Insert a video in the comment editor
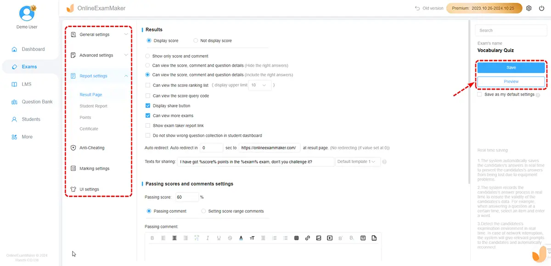The width and height of the screenshot is (551, 266). pyautogui.click(x=330, y=238)
